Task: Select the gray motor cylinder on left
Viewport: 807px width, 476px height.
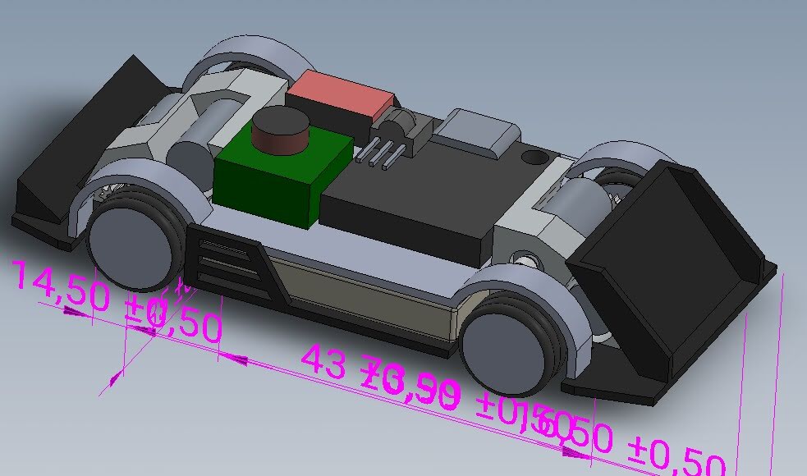Action: pyautogui.click(x=189, y=158)
